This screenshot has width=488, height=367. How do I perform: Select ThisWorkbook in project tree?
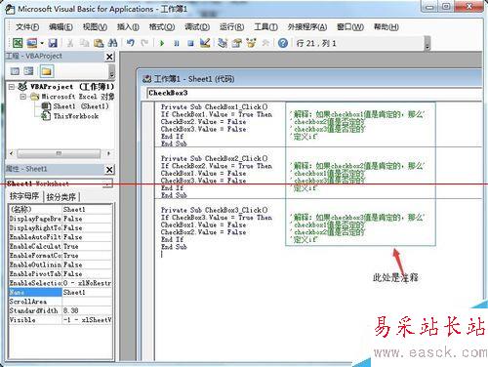(x=76, y=116)
